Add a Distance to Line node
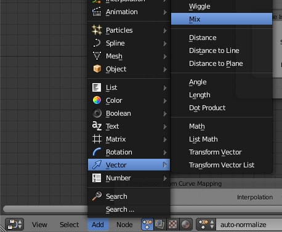The height and width of the screenshot is (232, 282). [222, 50]
